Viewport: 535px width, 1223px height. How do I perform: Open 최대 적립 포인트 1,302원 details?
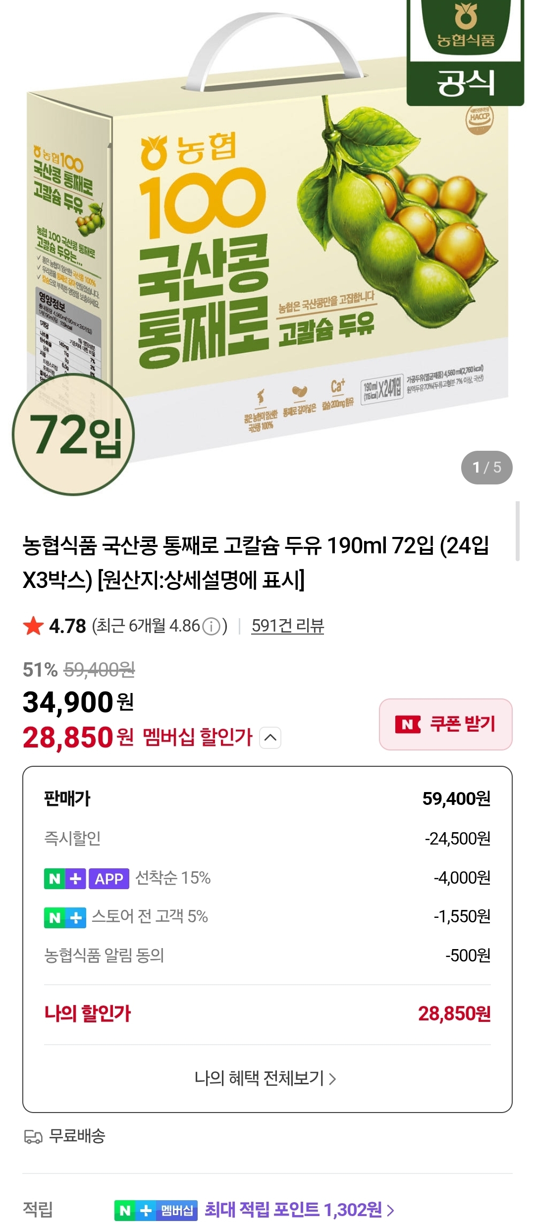pyautogui.click(x=299, y=1210)
